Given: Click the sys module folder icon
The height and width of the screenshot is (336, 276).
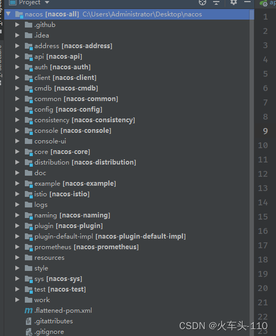Looking at the screenshot, I should pos(29,279).
